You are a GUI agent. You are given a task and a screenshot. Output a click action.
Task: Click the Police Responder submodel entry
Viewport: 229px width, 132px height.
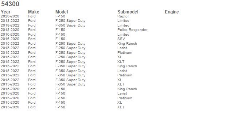click(132, 30)
